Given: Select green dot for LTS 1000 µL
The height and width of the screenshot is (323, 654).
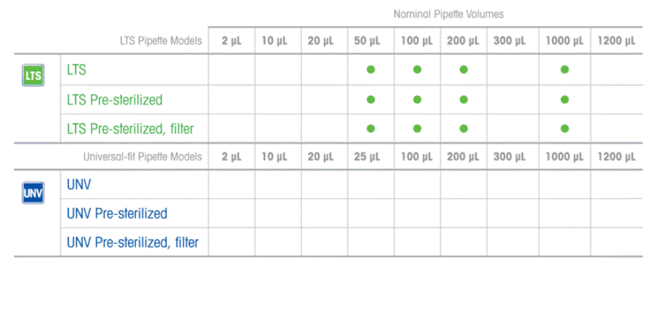Looking at the screenshot, I should click(565, 70).
